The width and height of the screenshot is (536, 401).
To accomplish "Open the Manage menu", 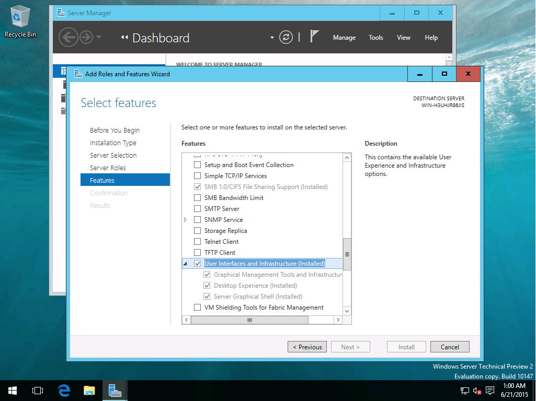I will (344, 38).
